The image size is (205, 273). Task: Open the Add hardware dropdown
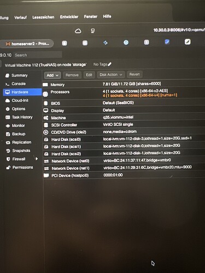click(52, 75)
